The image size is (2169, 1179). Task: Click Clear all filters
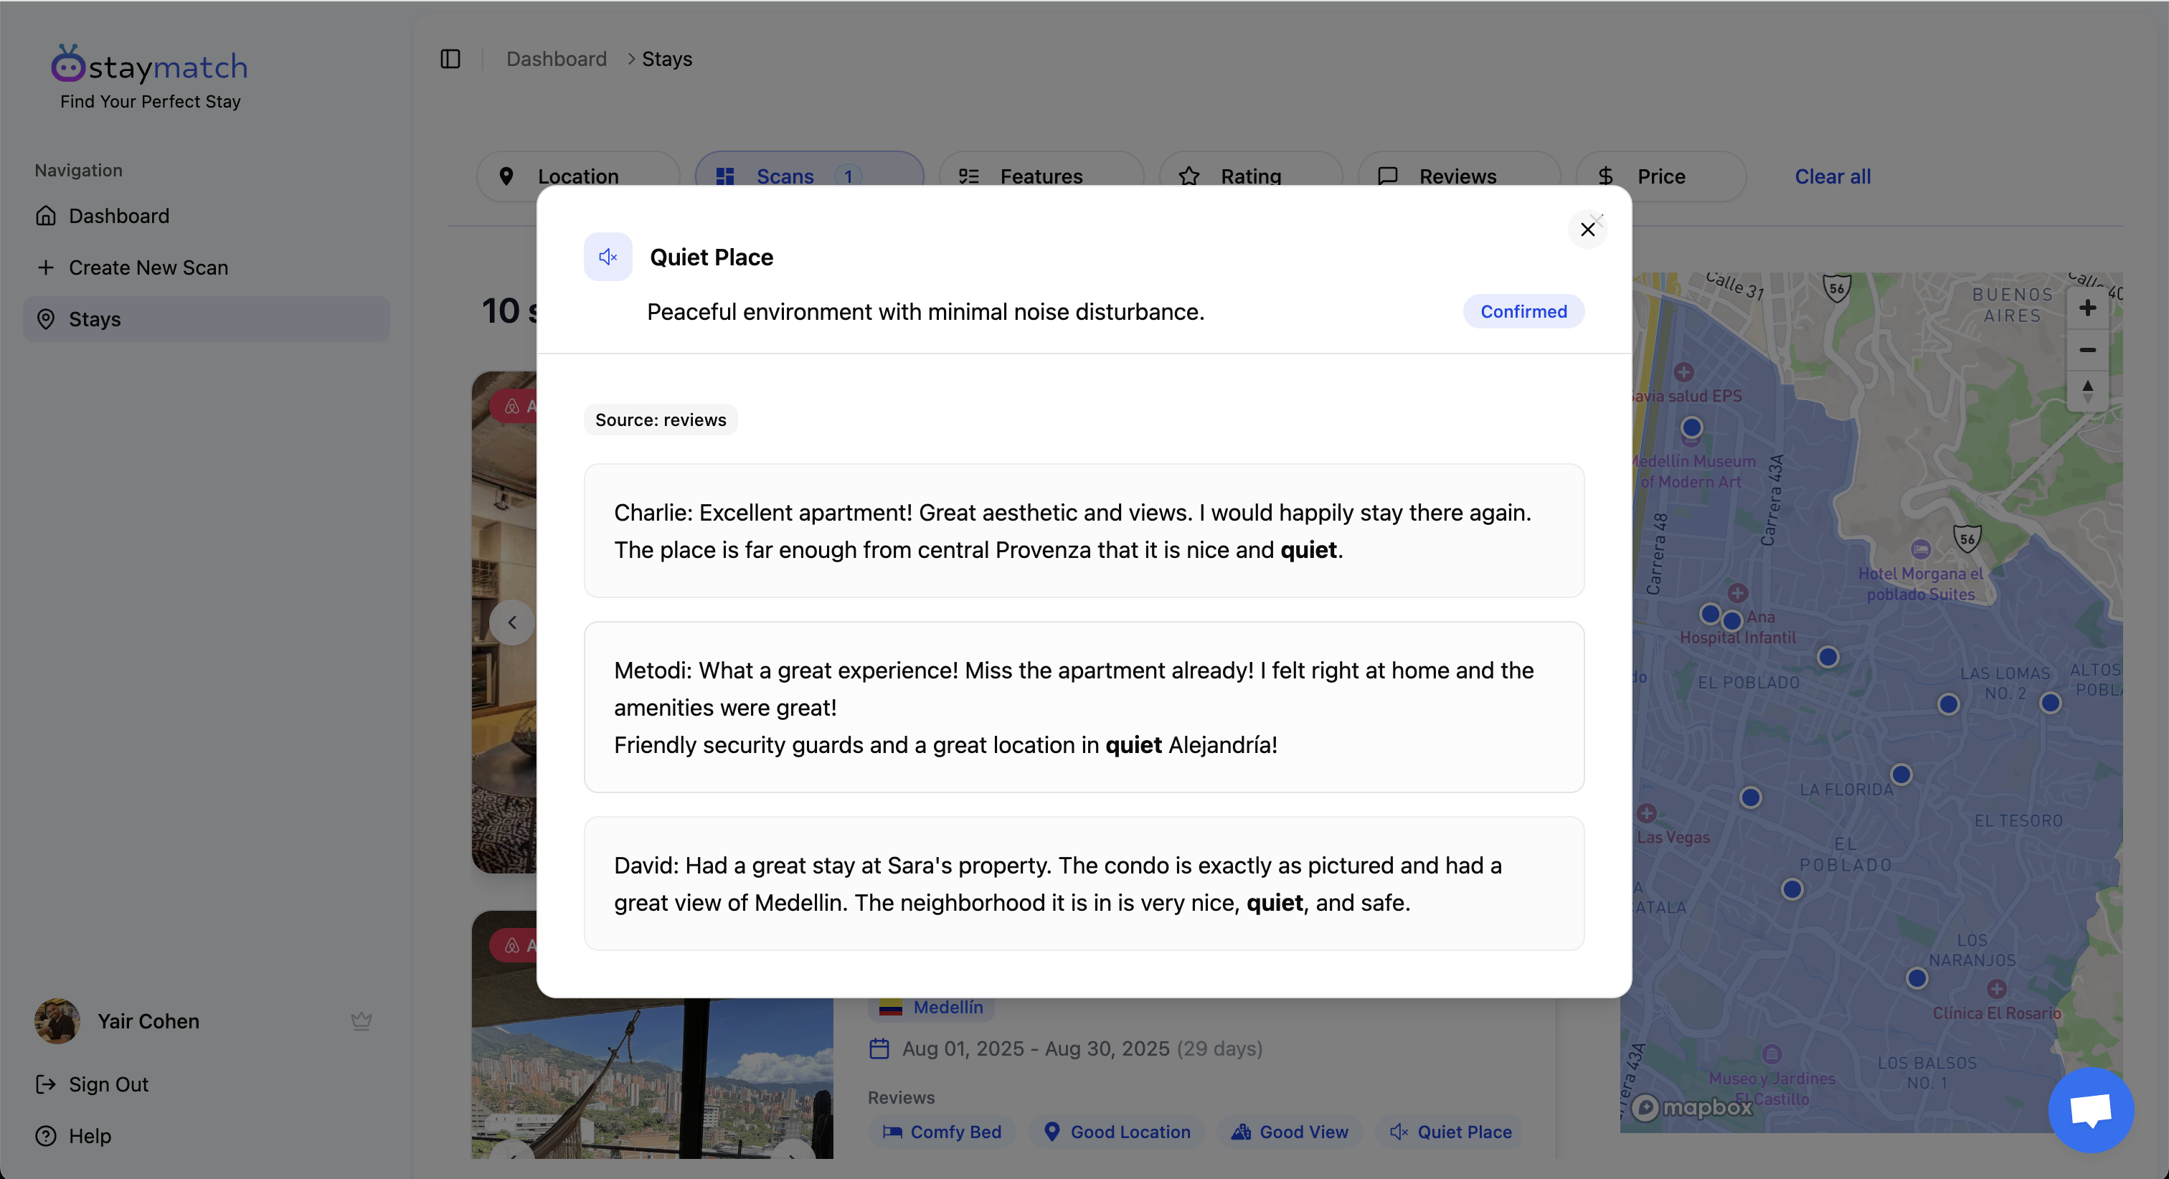tap(1832, 176)
